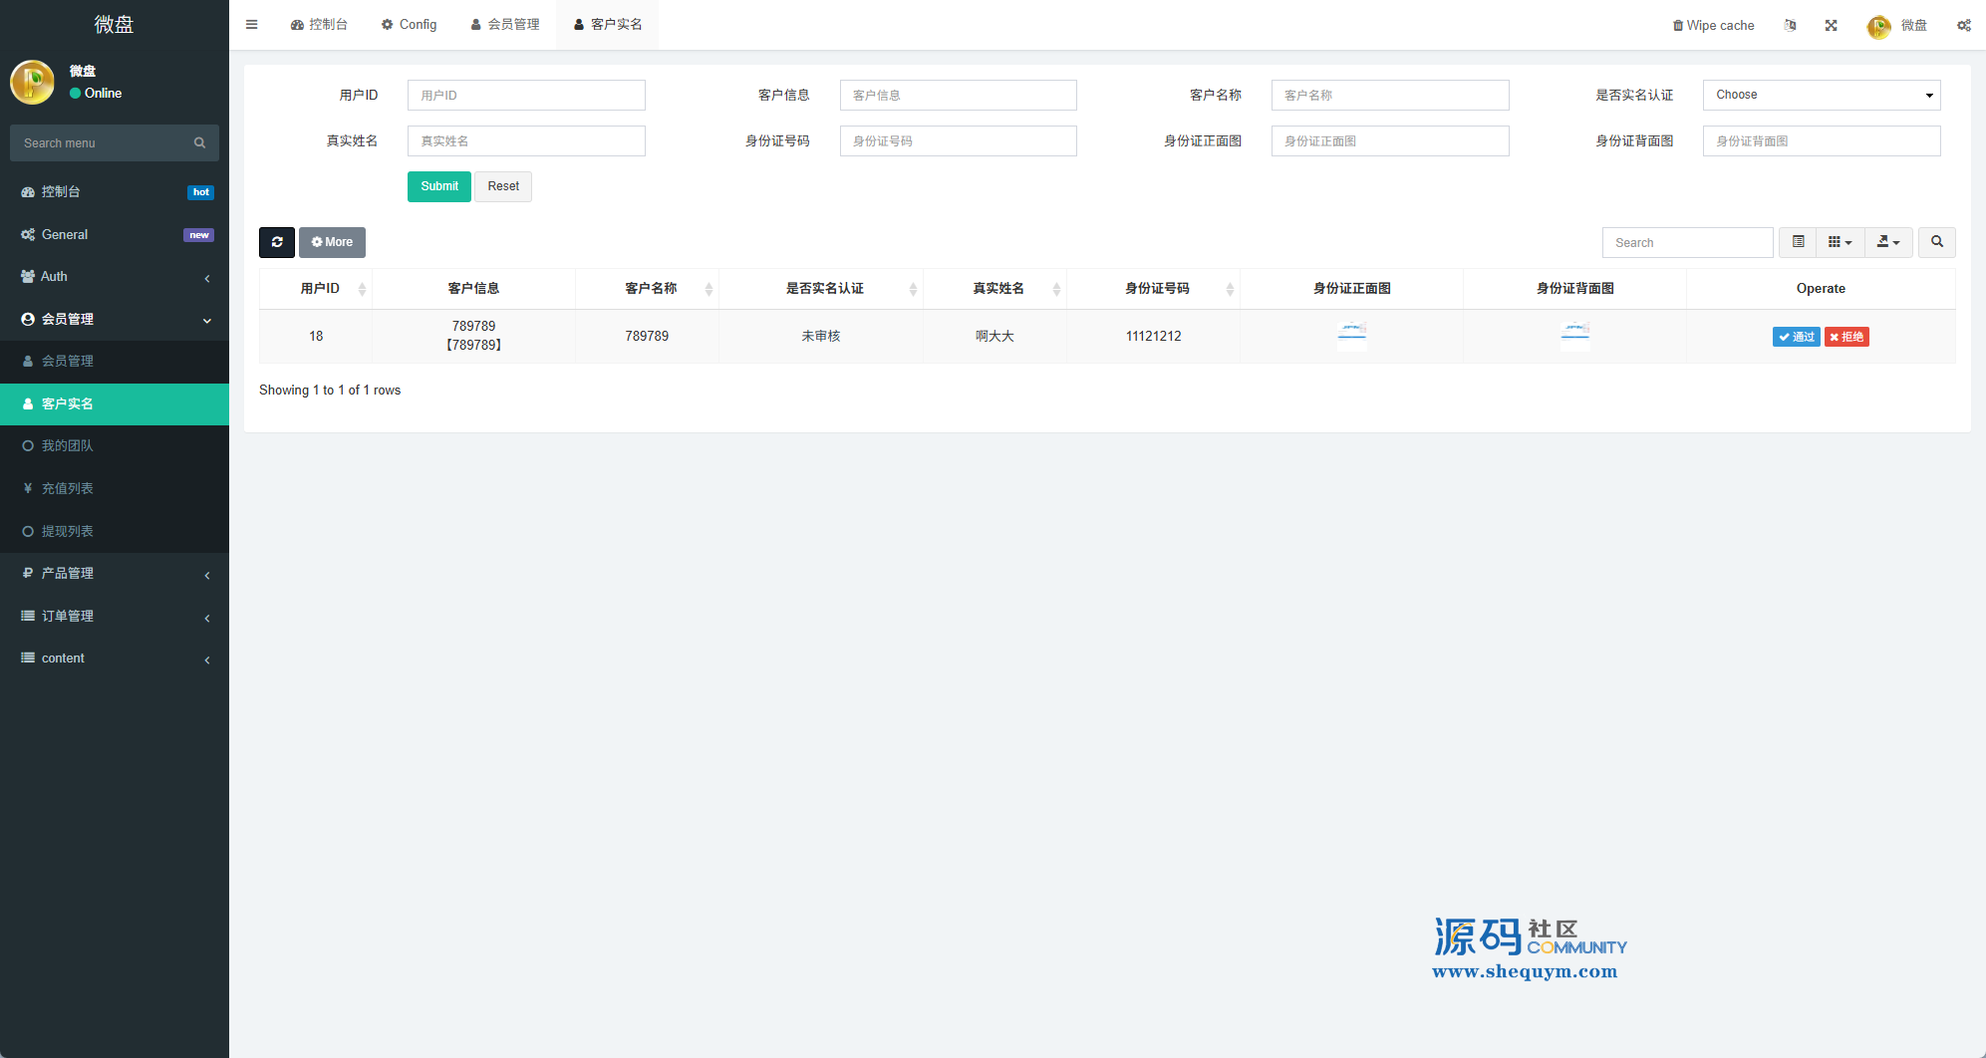Click the refresh table button
The width and height of the screenshot is (1986, 1058).
click(x=277, y=242)
